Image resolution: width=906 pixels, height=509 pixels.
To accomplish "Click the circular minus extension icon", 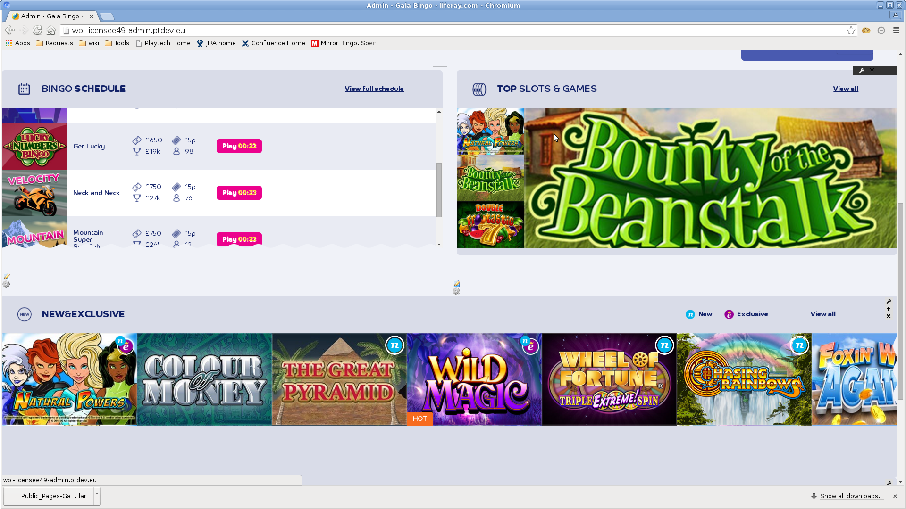I will tap(881, 30).
